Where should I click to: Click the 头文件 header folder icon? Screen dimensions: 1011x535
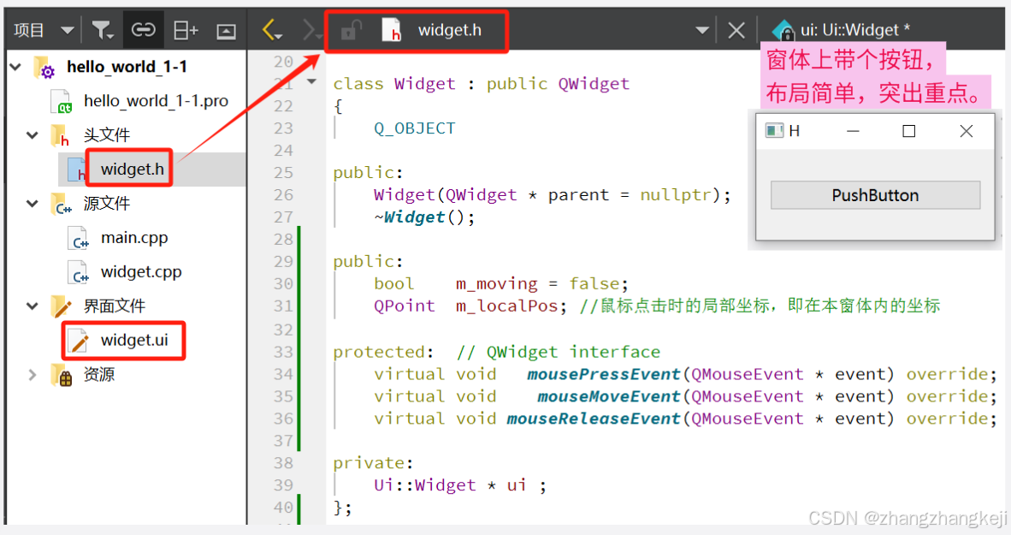pyautogui.click(x=61, y=135)
